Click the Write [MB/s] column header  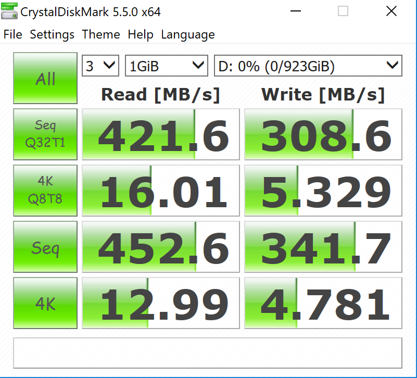pyautogui.click(x=323, y=95)
